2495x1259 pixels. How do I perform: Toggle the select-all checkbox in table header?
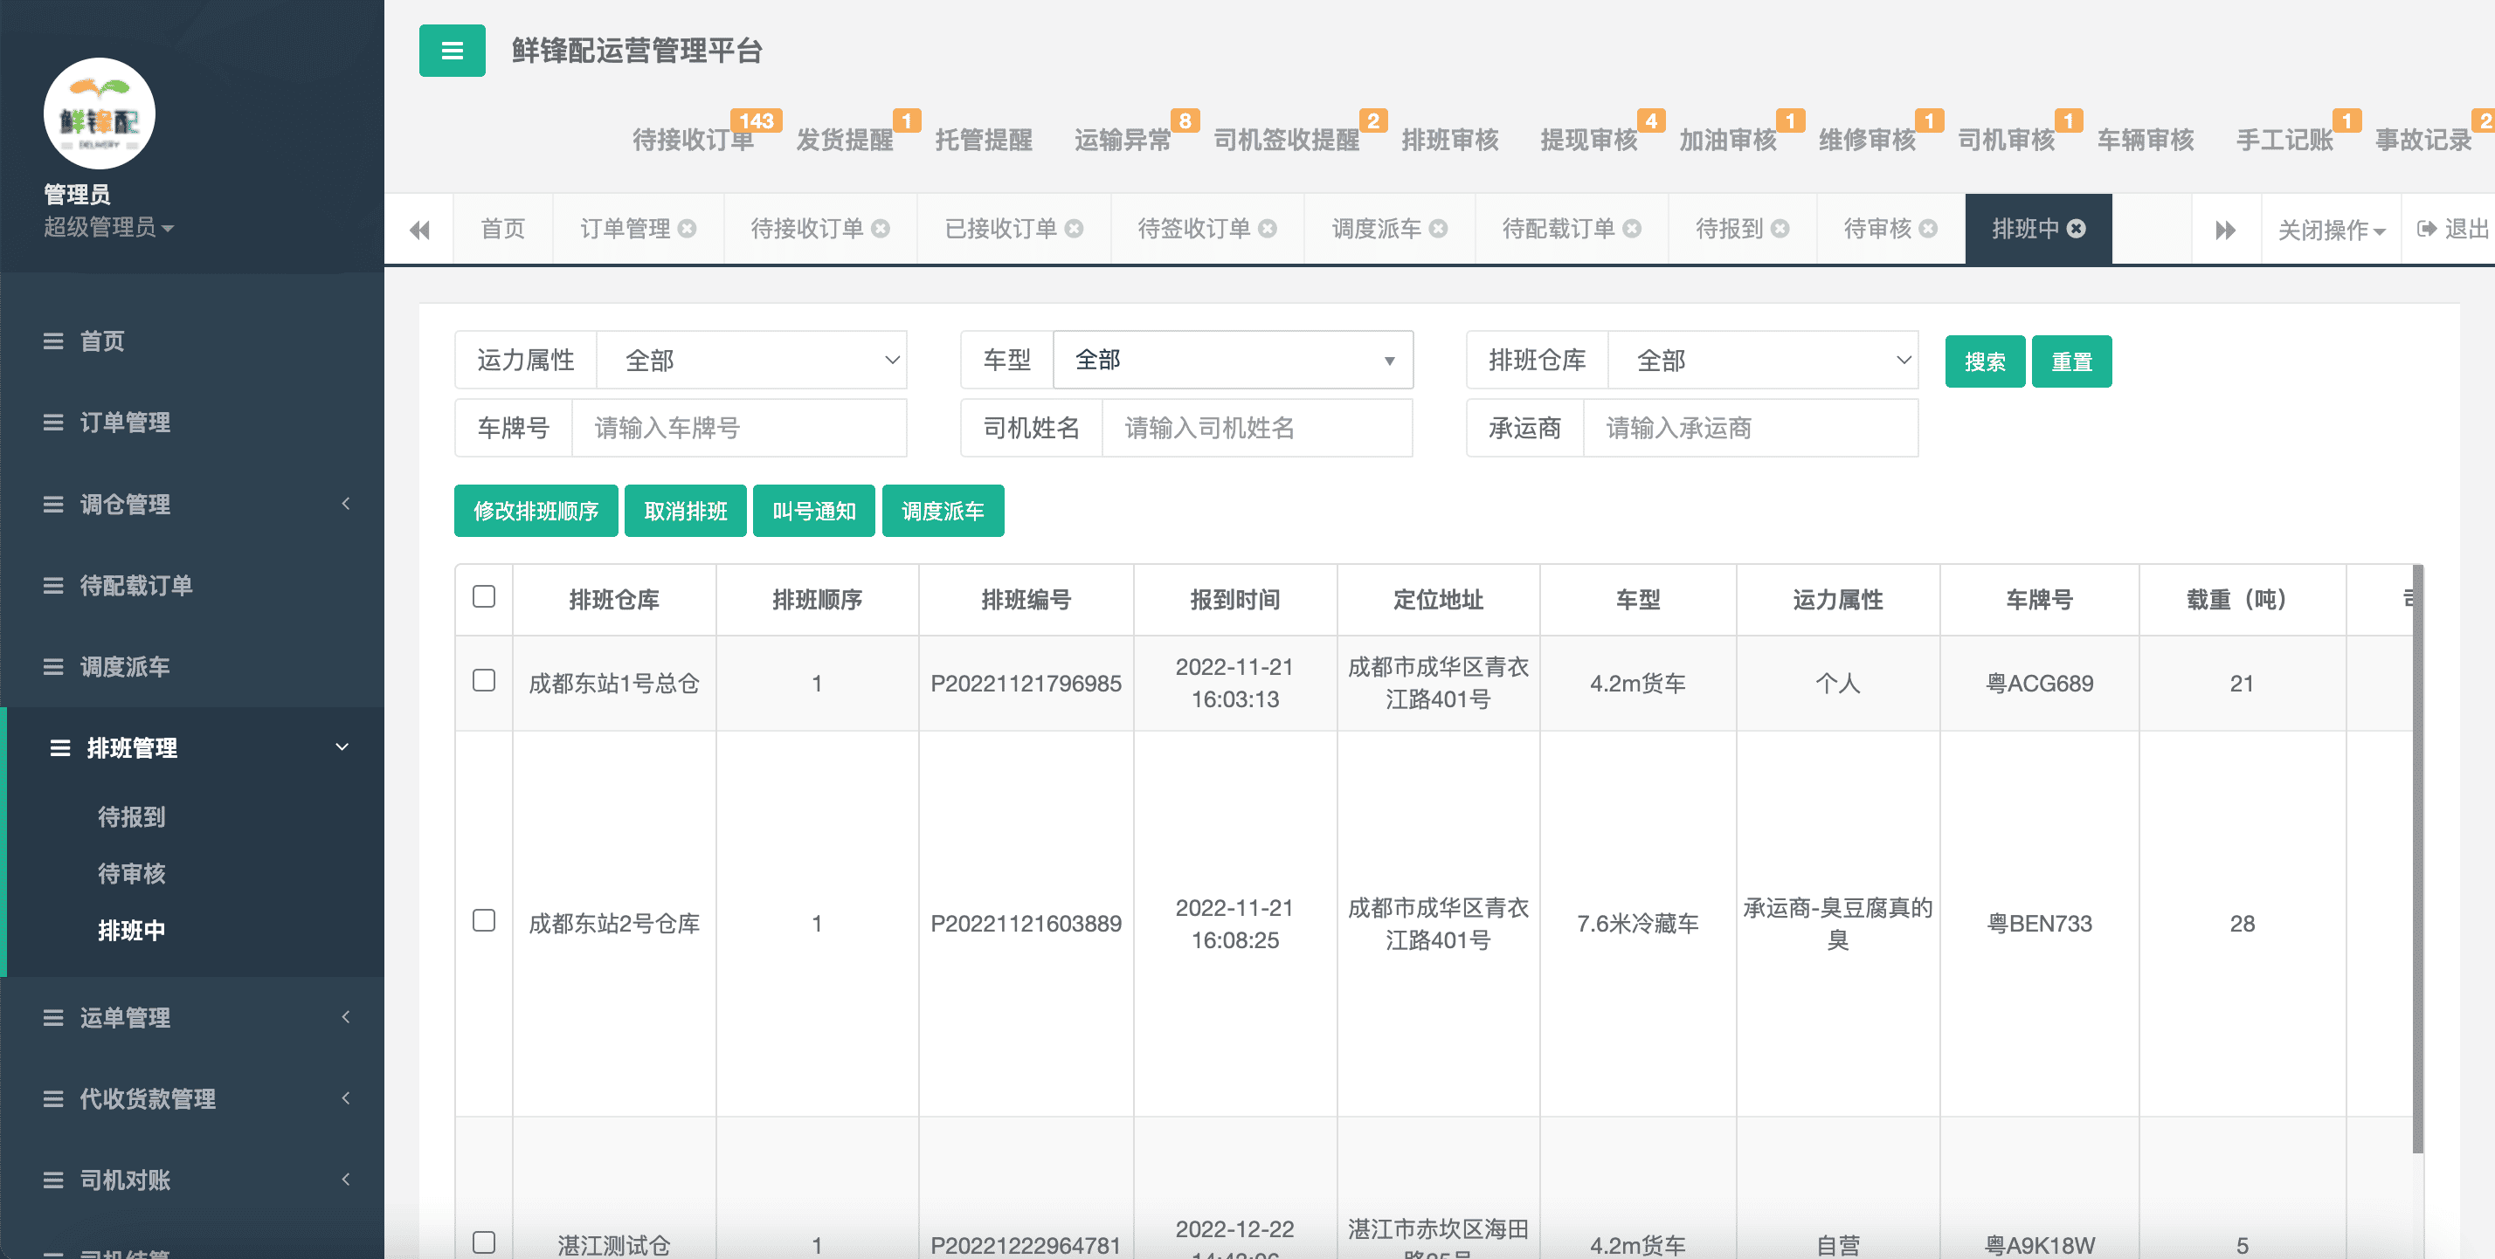click(484, 596)
